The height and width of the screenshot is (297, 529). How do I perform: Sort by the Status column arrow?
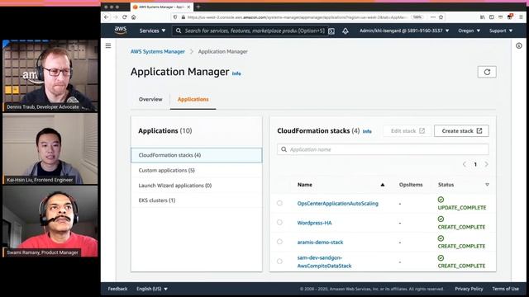click(x=487, y=185)
